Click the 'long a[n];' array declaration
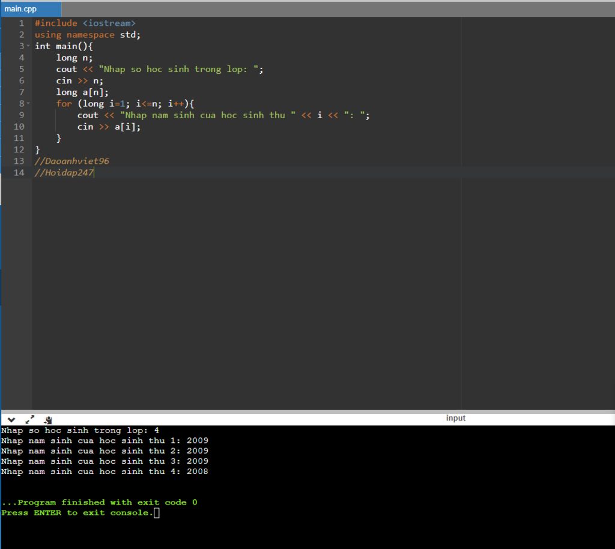Viewport: 615px width, 549px height. coord(82,92)
